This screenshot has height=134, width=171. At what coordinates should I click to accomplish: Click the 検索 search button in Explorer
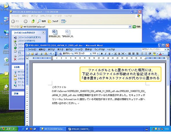tap(41, 21)
